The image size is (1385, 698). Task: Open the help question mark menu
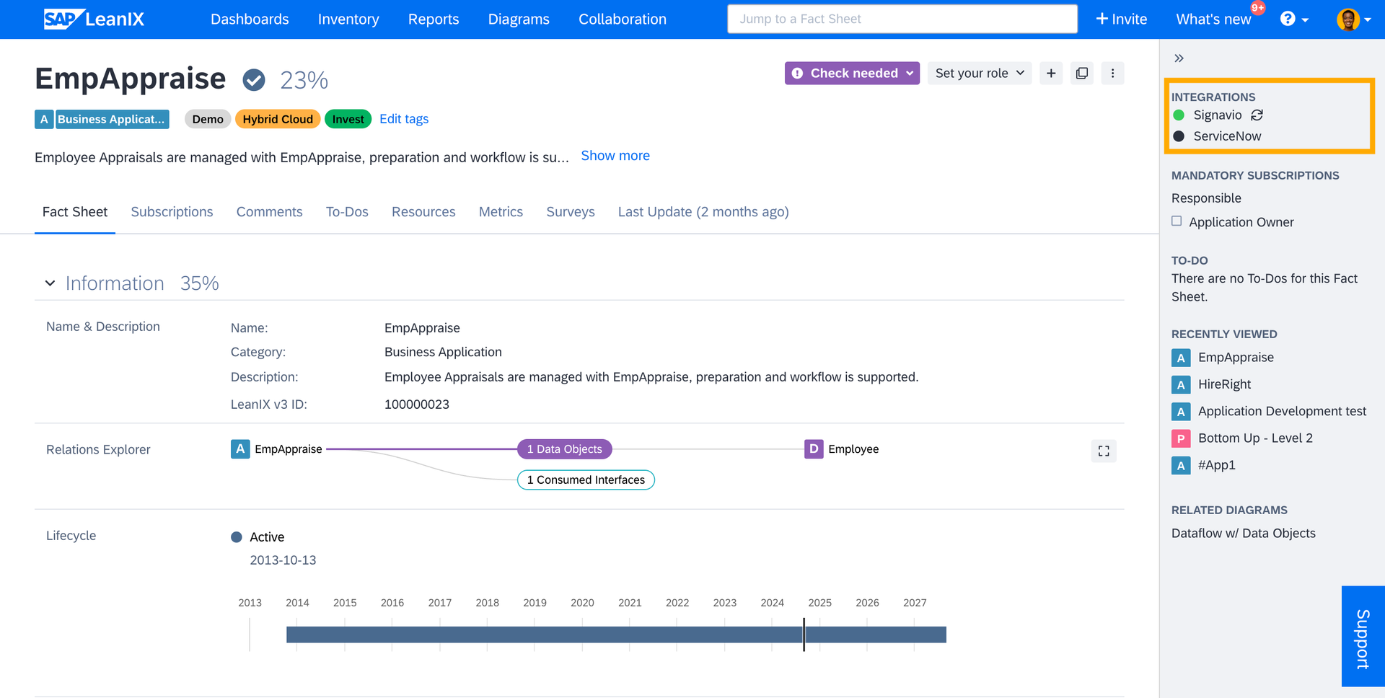pos(1294,19)
